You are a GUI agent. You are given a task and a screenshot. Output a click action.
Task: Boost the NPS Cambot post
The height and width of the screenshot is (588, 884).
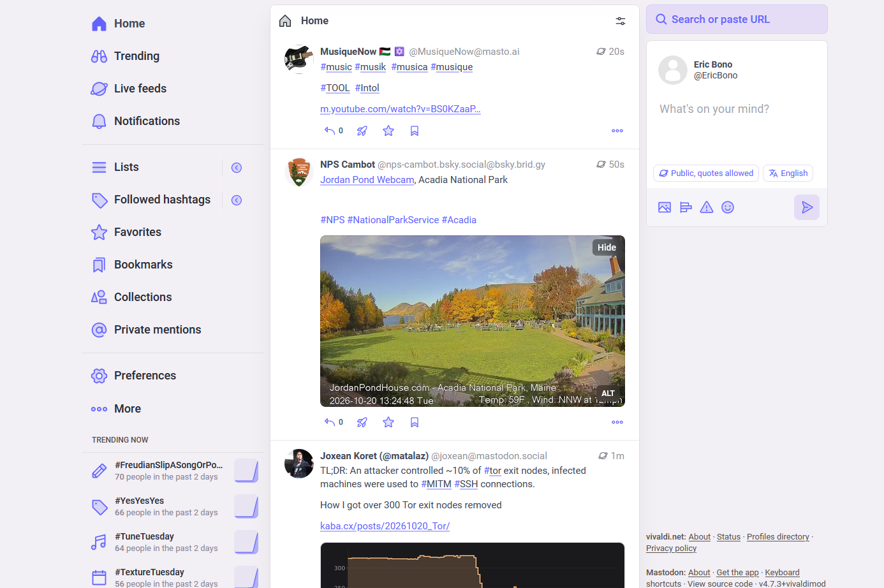362,422
